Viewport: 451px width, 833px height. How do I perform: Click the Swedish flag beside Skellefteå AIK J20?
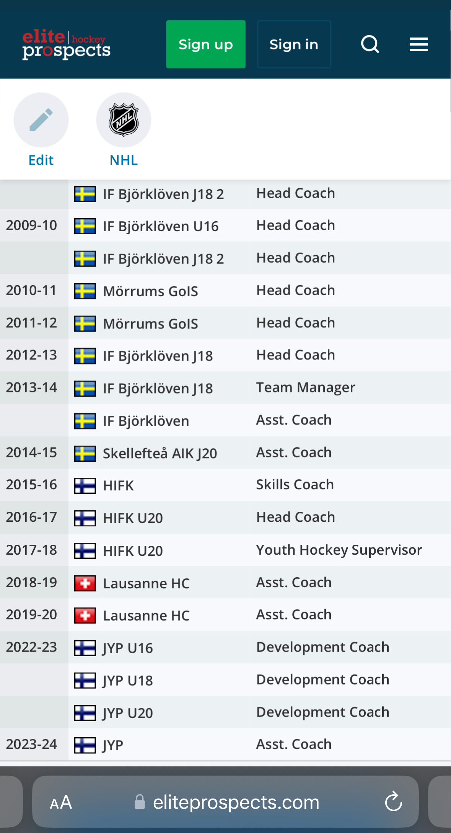coord(85,453)
